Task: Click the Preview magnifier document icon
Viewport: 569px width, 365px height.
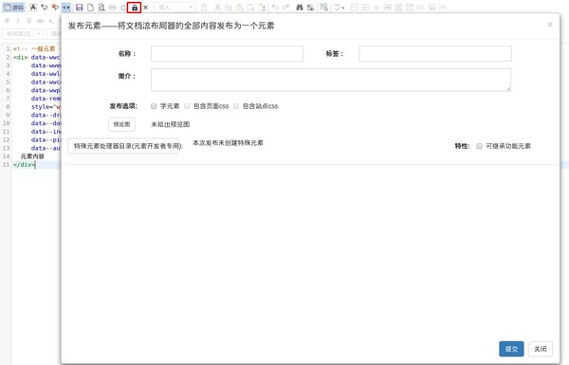Action: [x=101, y=8]
